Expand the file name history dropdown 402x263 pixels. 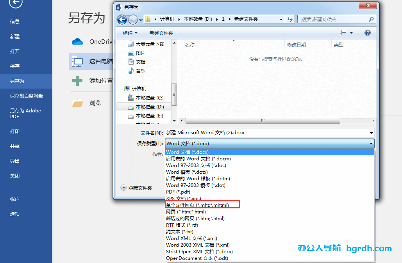click(x=371, y=133)
